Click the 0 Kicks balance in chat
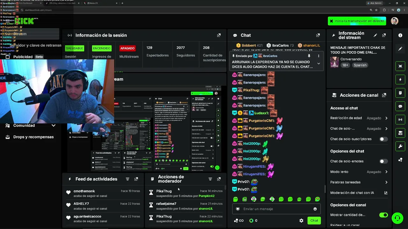This screenshot has width=408, height=229. (x=253, y=220)
